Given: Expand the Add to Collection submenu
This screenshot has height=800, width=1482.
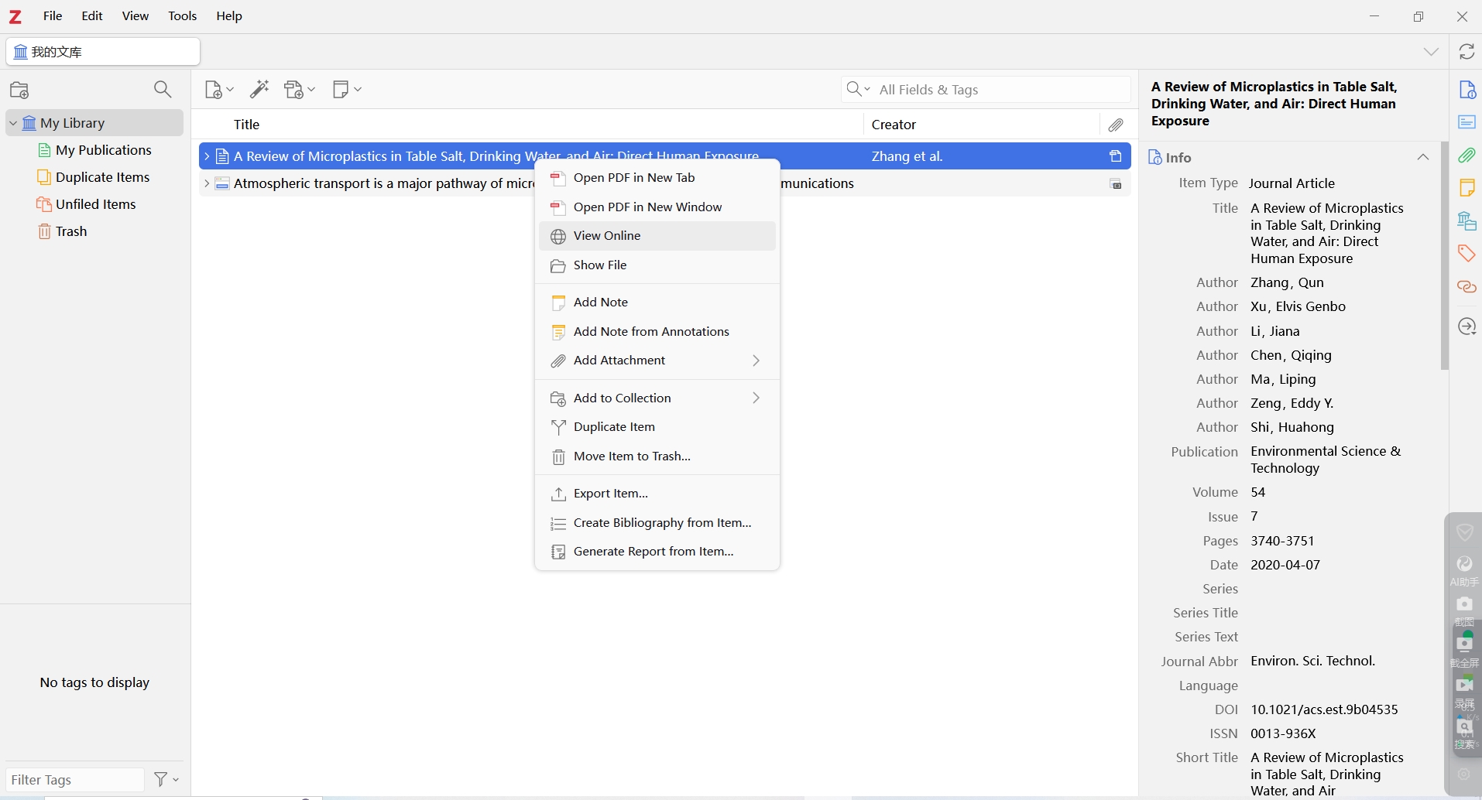Looking at the screenshot, I should point(657,398).
